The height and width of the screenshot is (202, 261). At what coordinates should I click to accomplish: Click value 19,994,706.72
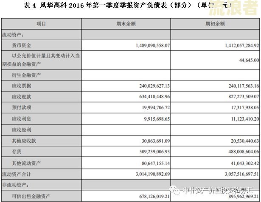click(x=156, y=108)
